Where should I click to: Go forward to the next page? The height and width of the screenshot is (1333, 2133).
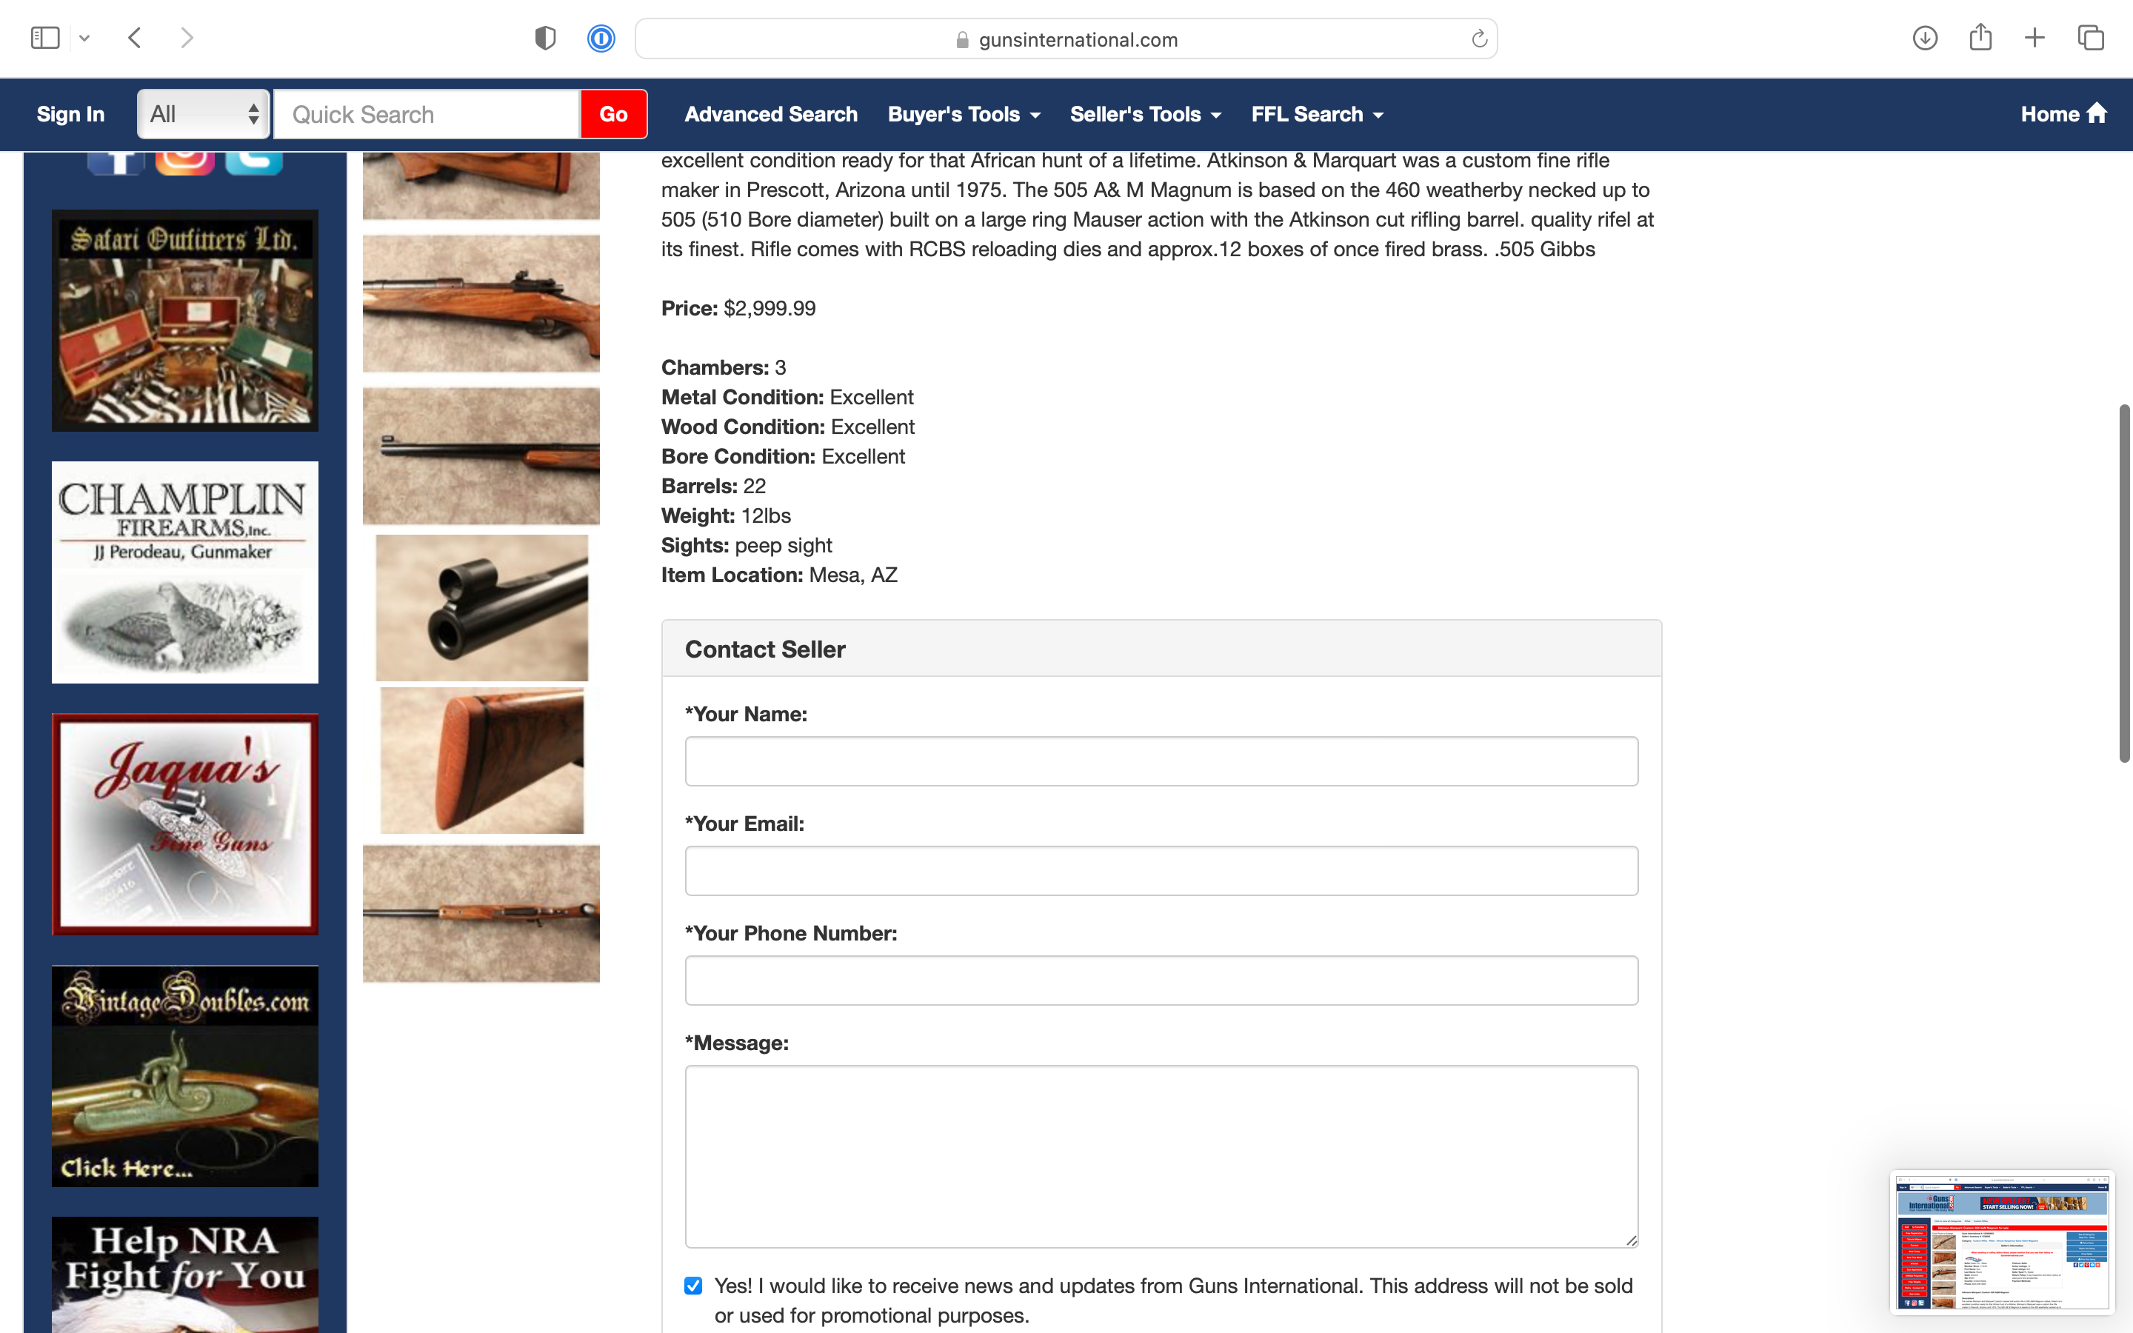point(186,38)
